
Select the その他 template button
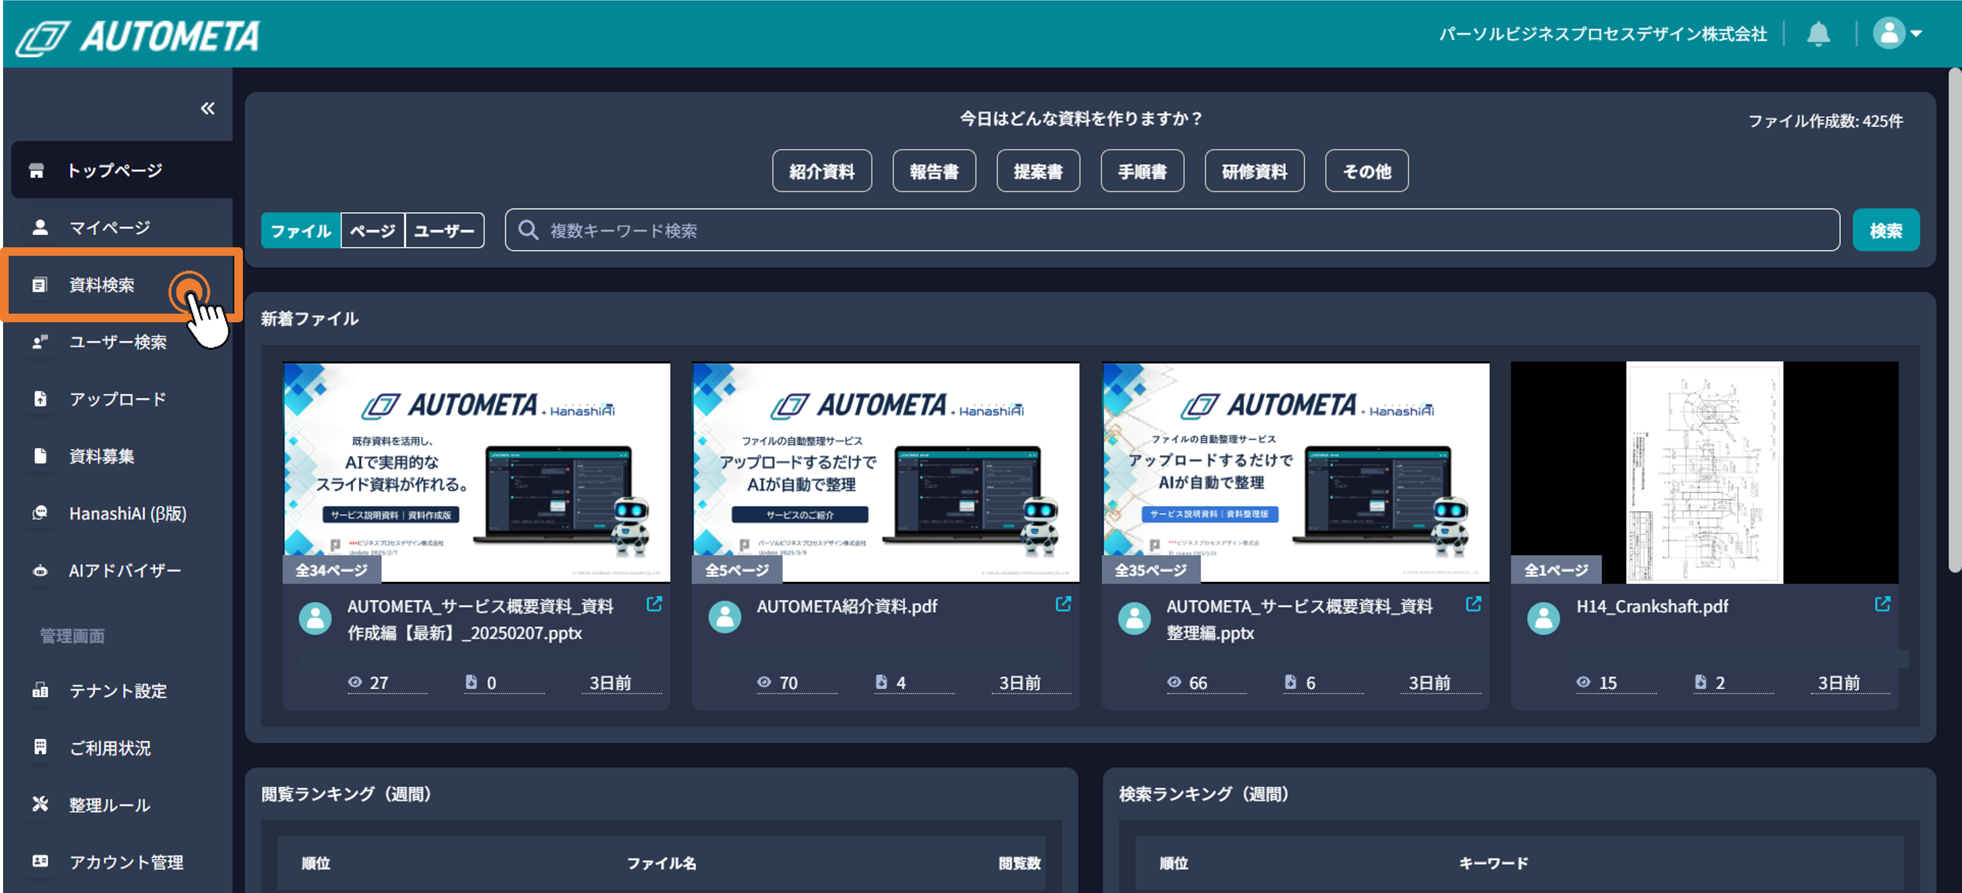pyautogui.click(x=1367, y=172)
